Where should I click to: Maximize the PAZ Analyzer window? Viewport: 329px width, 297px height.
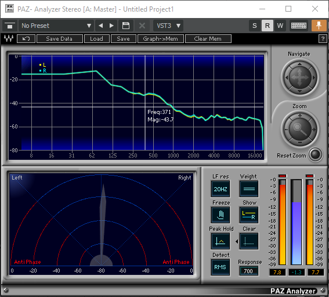pos(288,9)
